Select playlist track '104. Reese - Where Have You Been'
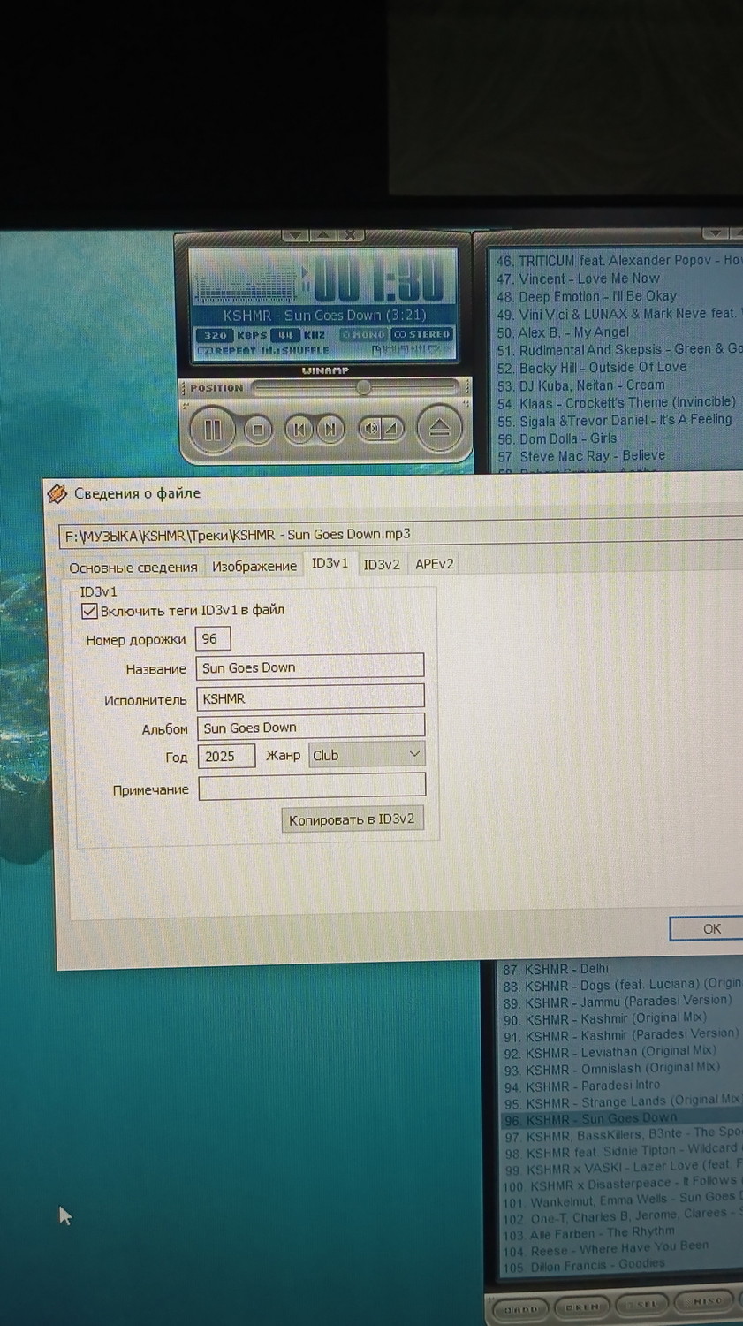 click(x=606, y=1249)
